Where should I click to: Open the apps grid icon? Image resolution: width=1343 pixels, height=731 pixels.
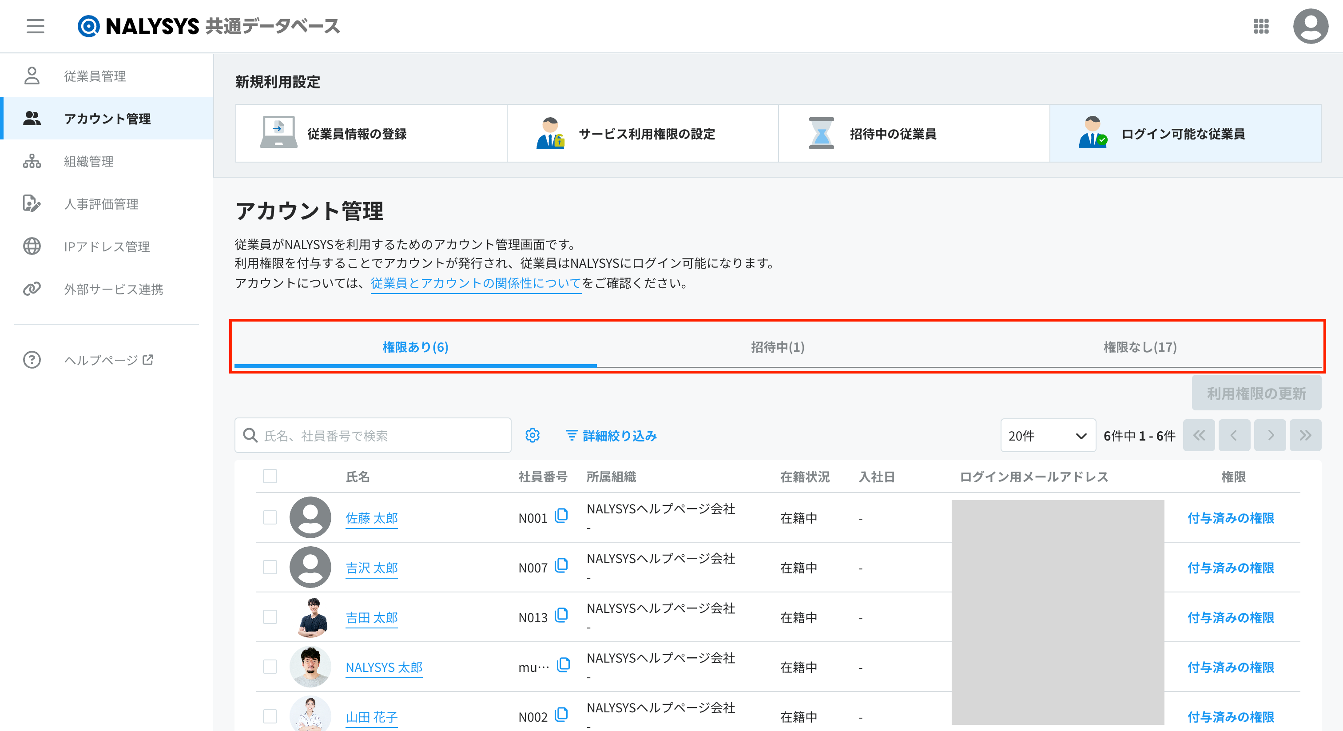[x=1261, y=26]
